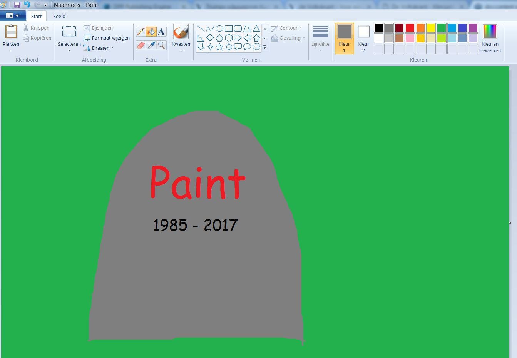Select the red color swatch

[410, 27]
